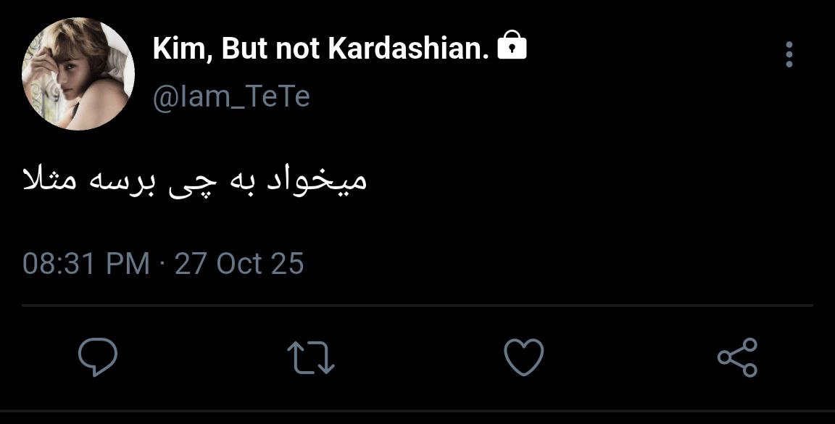The width and height of the screenshot is (835, 424).
Task: Click the 08:31 PM timestamp
Action: click(x=86, y=263)
